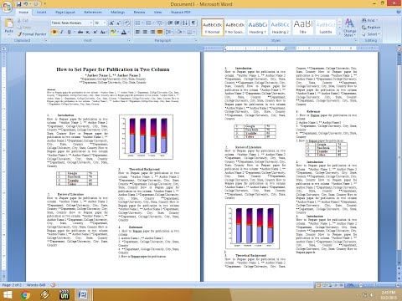Screen dimensions: 402x301
Task: Click the proofing errors status bar icon
Action: 53,285
